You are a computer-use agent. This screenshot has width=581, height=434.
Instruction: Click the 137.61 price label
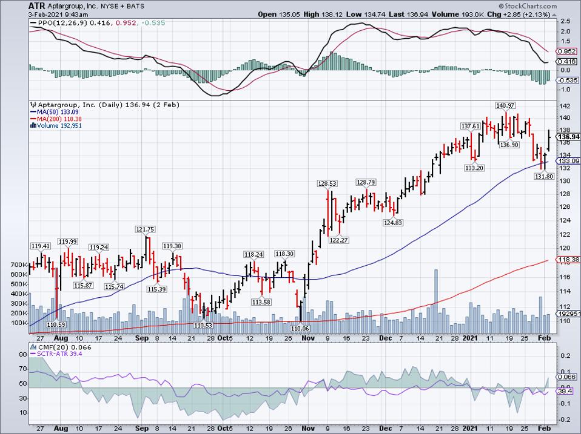click(x=470, y=126)
